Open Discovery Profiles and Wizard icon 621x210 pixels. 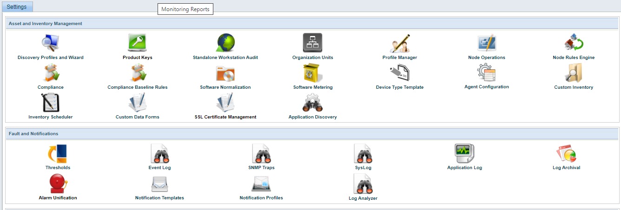50,43
